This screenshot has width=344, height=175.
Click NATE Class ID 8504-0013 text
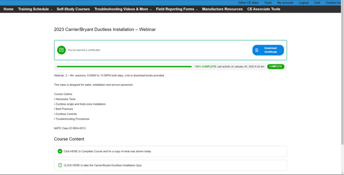coord(70,128)
